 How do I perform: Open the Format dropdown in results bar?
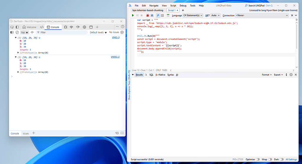click(x=267, y=75)
